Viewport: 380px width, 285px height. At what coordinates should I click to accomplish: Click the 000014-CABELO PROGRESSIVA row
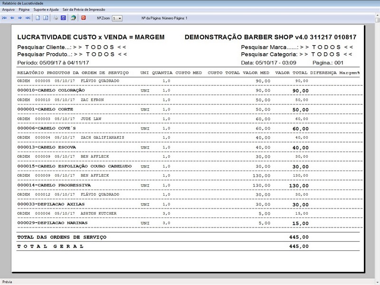tap(54, 185)
